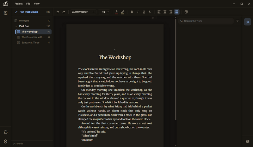Apply the yellow highlight color
Screen dimensions: 253x147
123,12
